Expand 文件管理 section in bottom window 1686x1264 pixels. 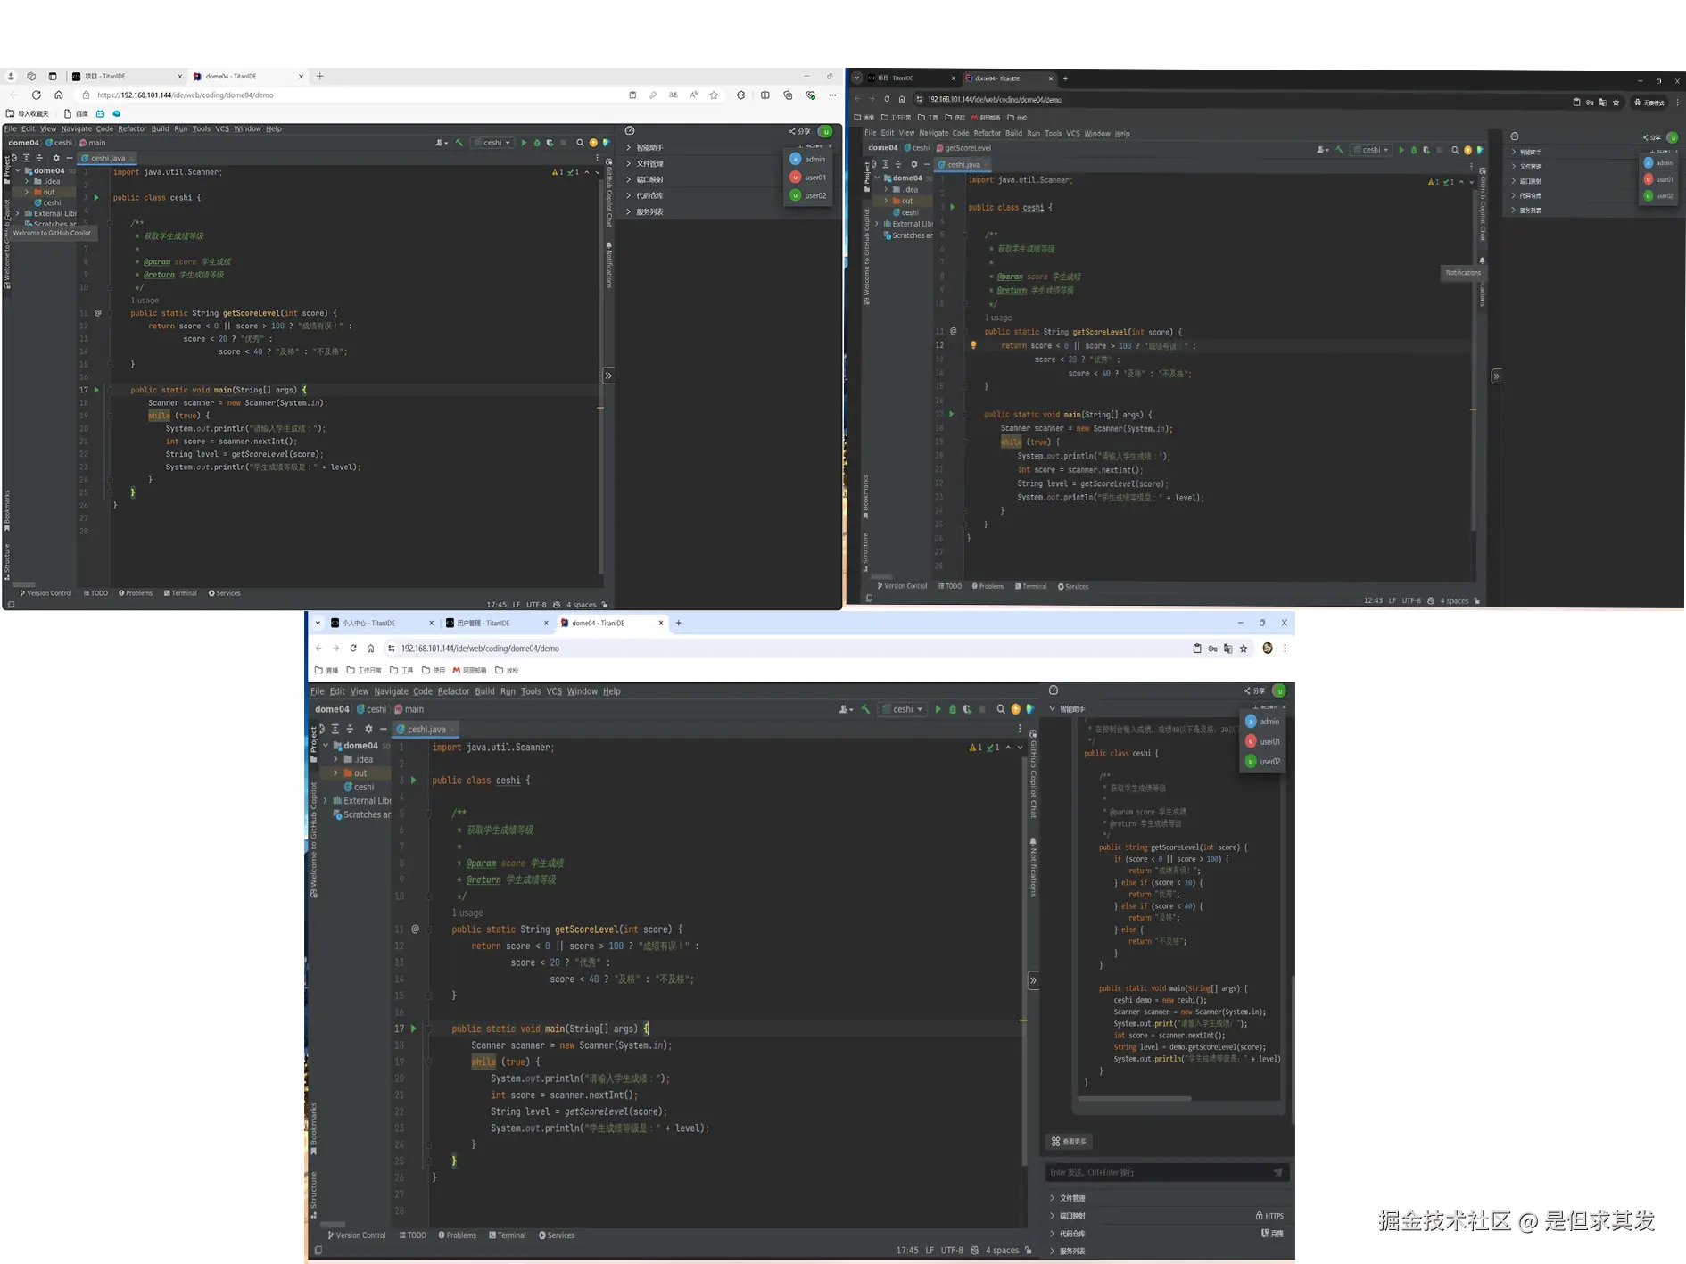[x=1053, y=1198]
